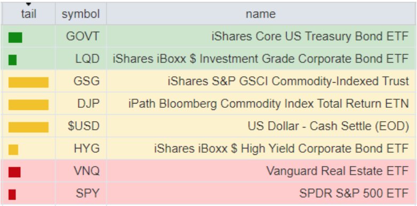
Task: Click the yellow tail bar for $USD
Action: click(28, 127)
